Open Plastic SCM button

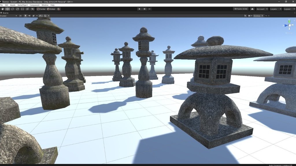241,9
